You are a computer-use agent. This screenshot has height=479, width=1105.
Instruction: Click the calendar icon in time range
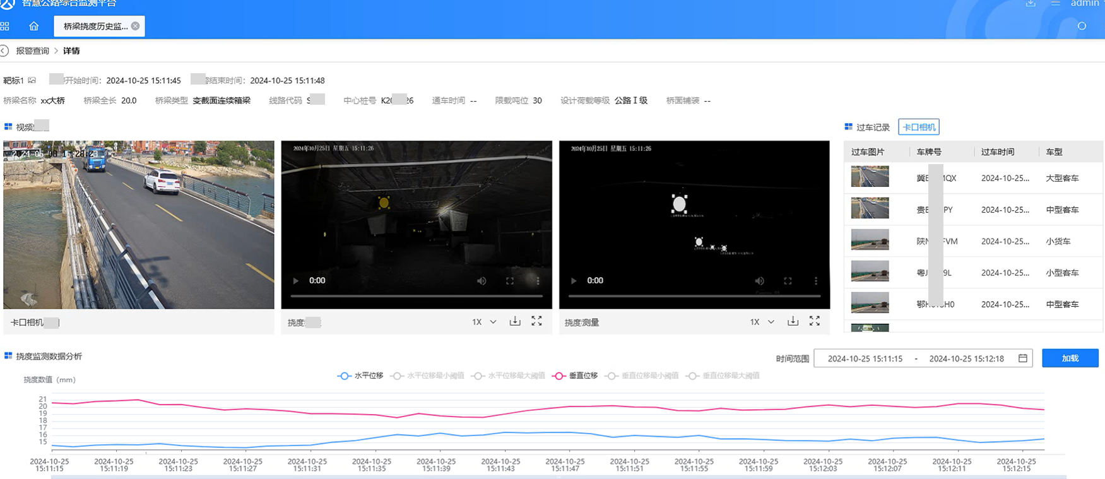coord(1022,358)
